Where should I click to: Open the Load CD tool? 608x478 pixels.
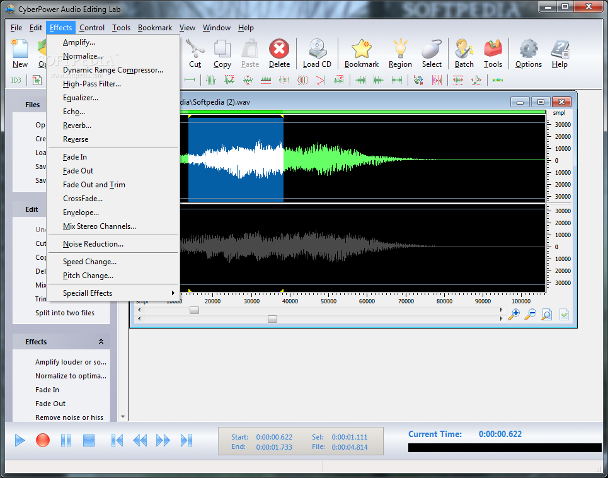(x=317, y=54)
